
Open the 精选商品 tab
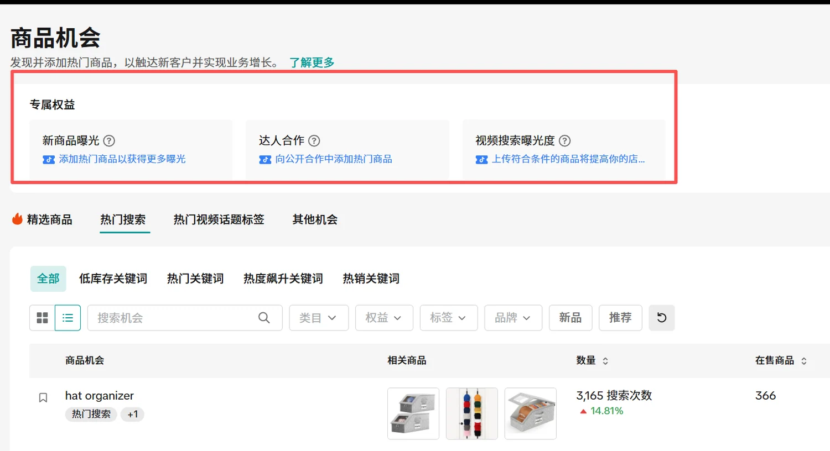coord(43,219)
